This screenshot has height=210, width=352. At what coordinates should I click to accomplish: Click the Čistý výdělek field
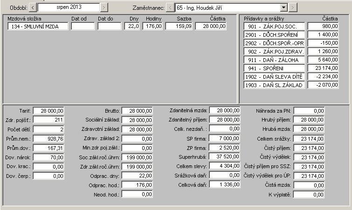click(309, 157)
